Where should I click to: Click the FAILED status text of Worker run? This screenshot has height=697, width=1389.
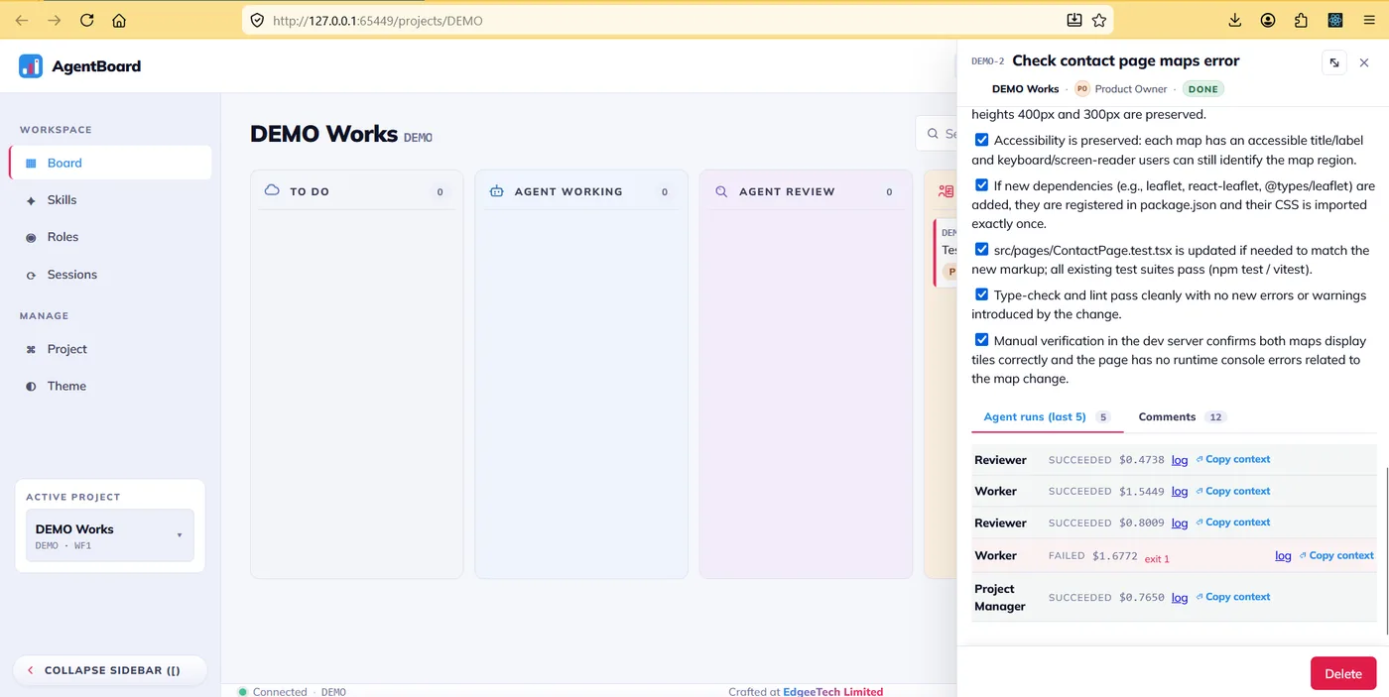point(1067,556)
